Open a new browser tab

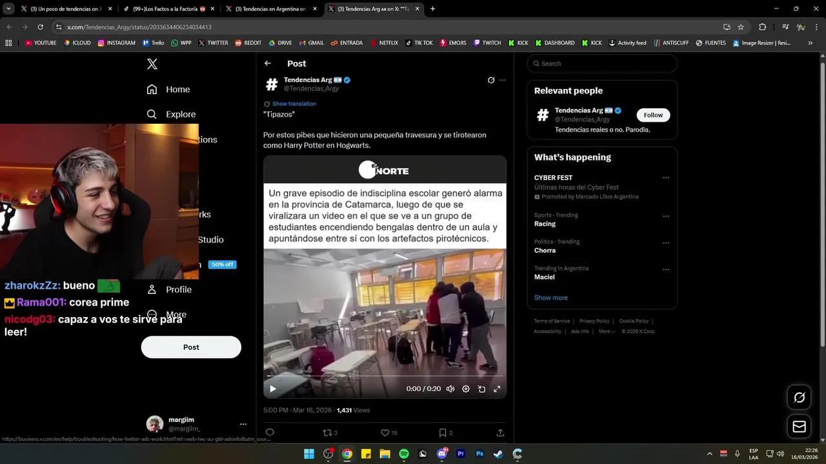[432, 9]
